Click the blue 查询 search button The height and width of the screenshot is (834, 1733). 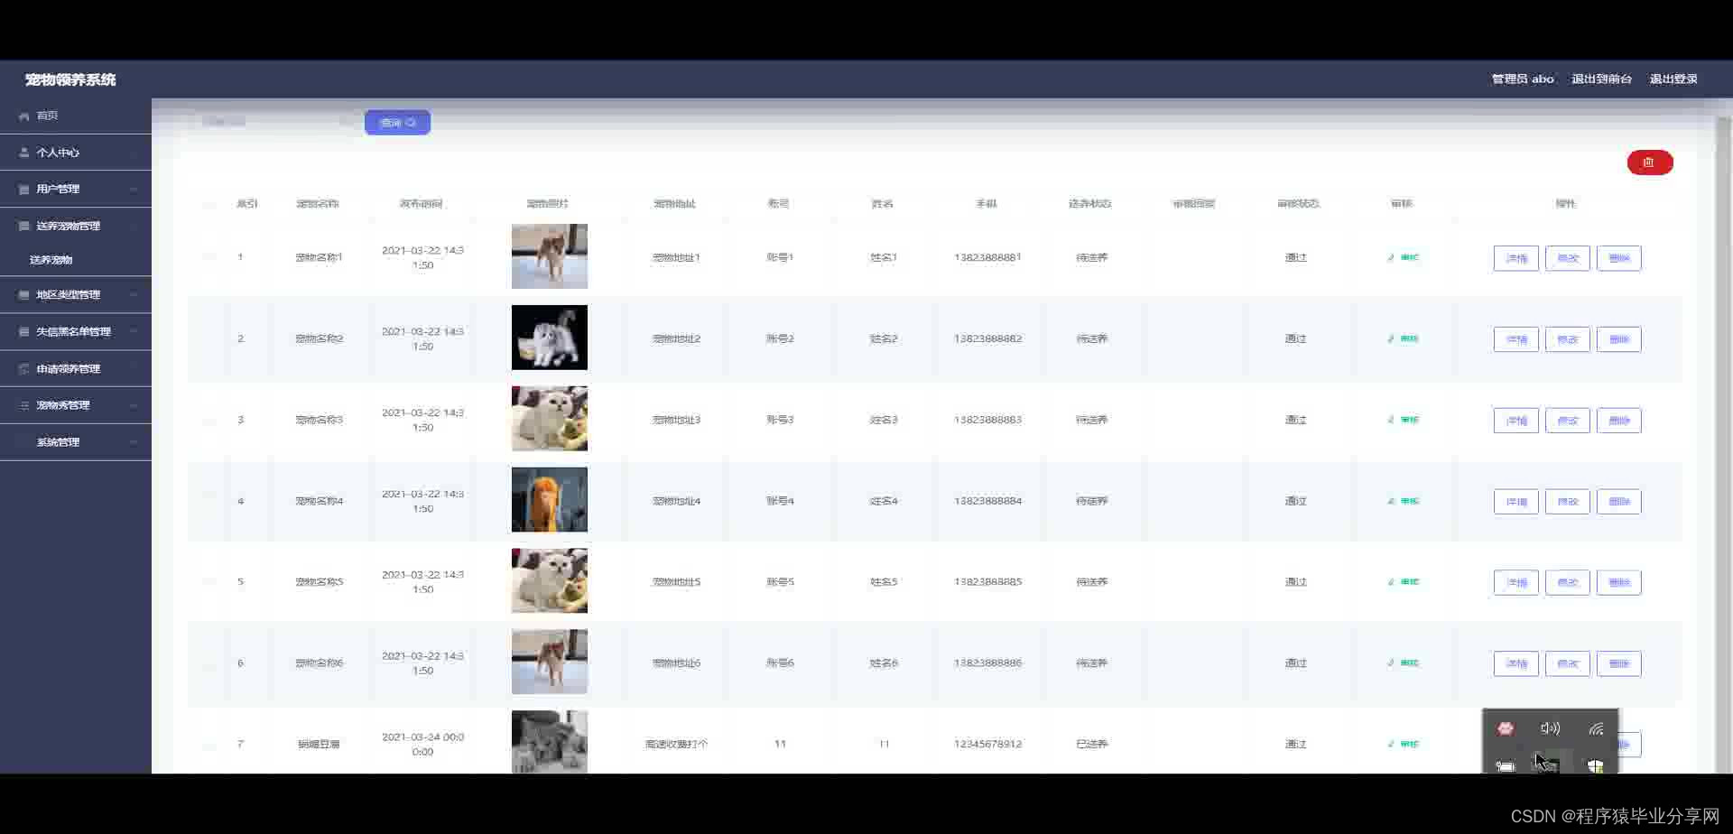[397, 123]
